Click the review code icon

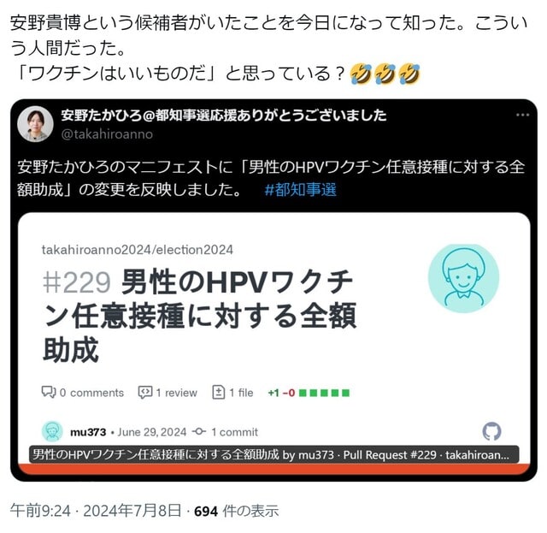tap(145, 393)
